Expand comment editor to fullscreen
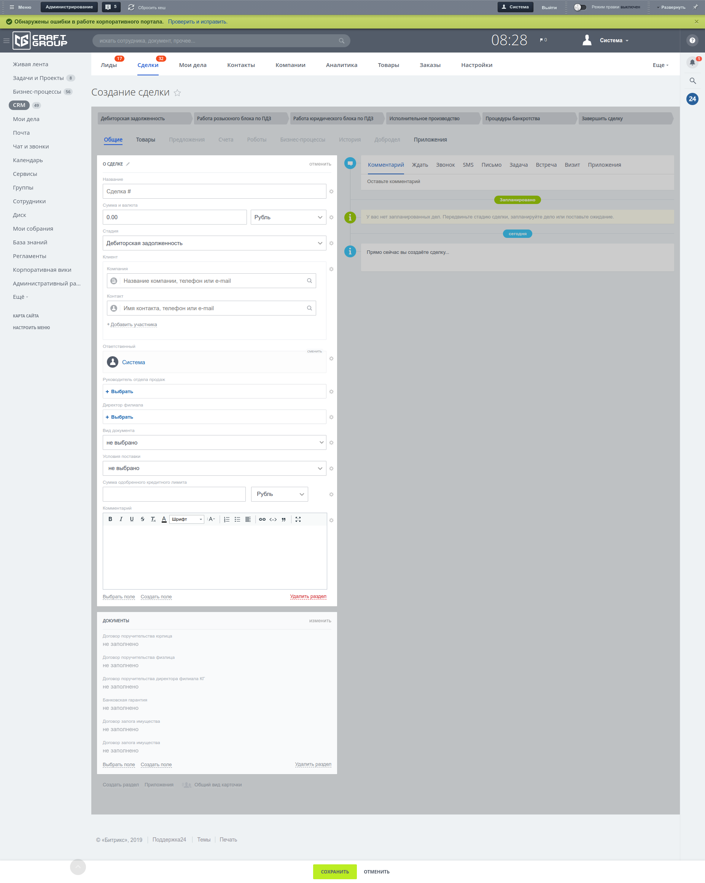Image resolution: width=705 pixels, height=883 pixels. [298, 519]
